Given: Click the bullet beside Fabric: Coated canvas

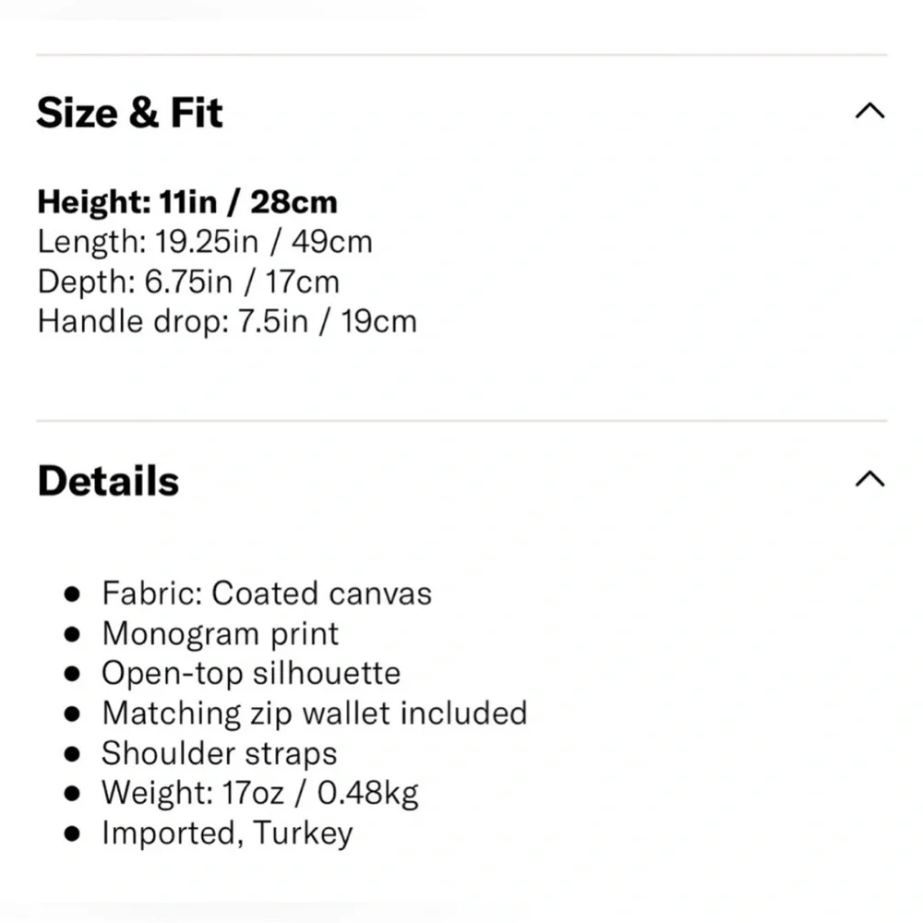Looking at the screenshot, I should (x=72, y=594).
